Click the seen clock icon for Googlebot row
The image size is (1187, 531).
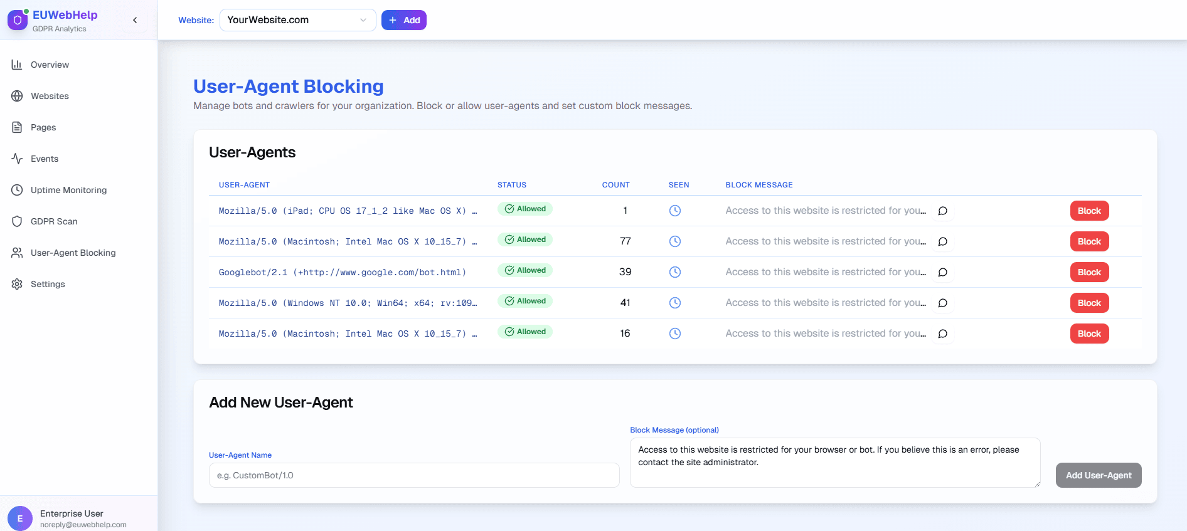[675, 272]
